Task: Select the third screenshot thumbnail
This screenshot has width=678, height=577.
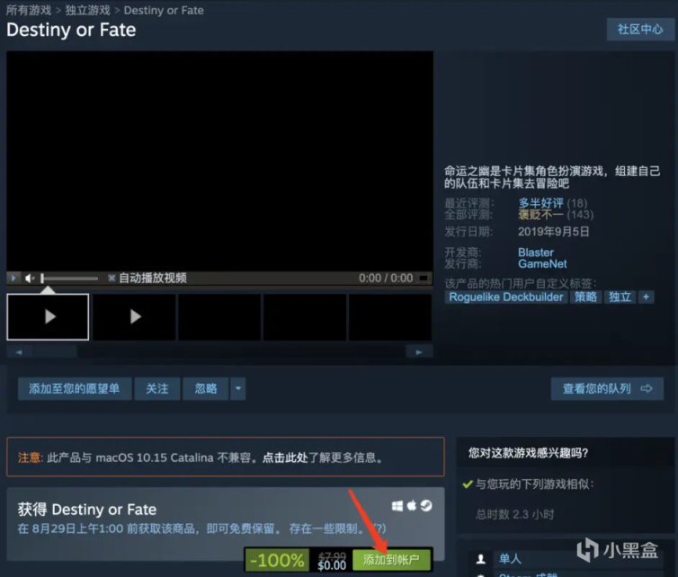Action: click(219, 316)
